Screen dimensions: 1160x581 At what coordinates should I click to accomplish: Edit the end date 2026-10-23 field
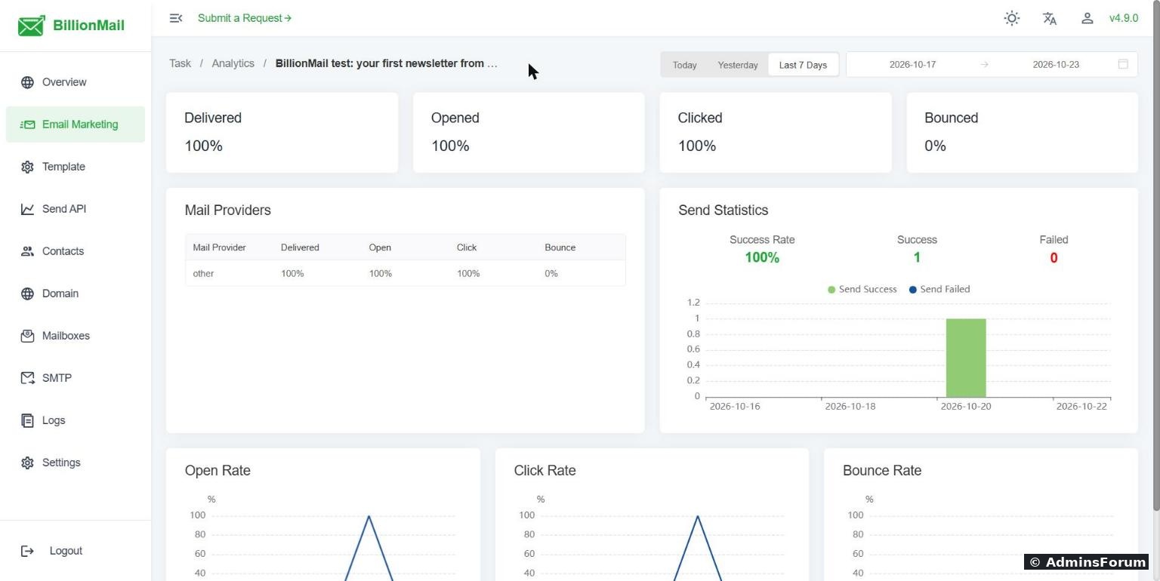pos(1055,64)
